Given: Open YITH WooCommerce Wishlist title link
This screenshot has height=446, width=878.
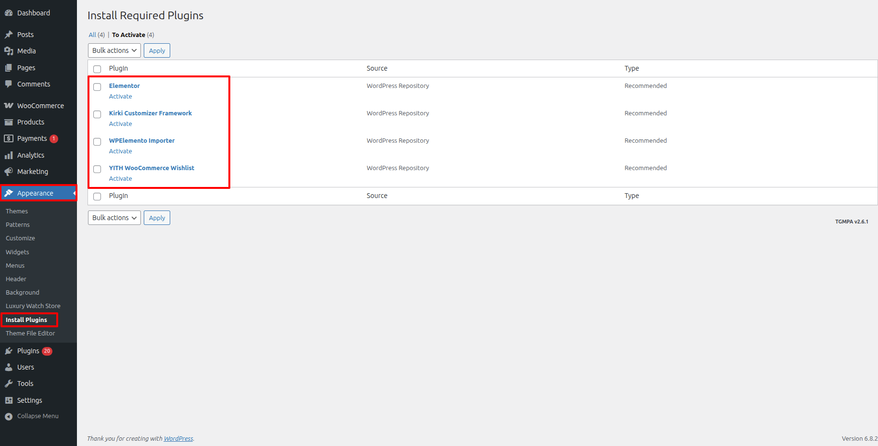Looking at the screenshot, I should (x=151, y=168).
